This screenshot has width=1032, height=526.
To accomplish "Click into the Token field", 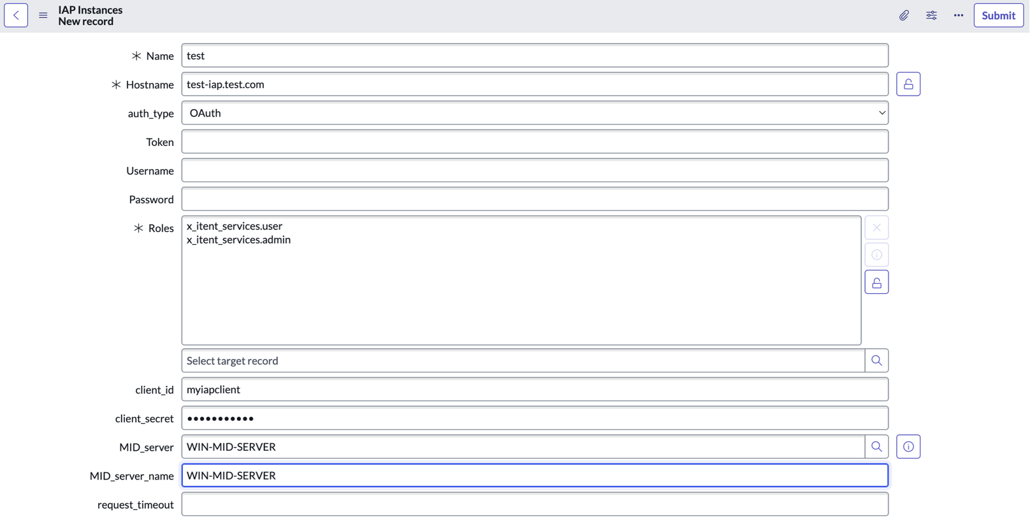I will pos(535,142).
